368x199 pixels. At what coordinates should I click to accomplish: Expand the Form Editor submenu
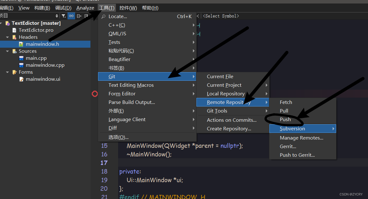click(147, 94)
